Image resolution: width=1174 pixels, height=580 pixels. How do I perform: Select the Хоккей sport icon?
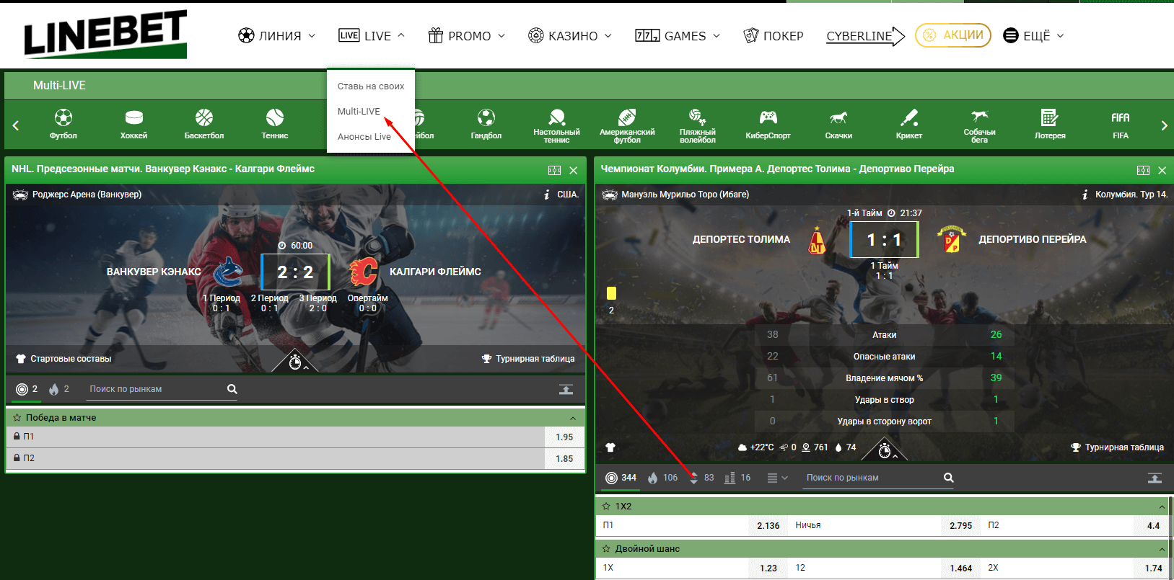[133, 124]
